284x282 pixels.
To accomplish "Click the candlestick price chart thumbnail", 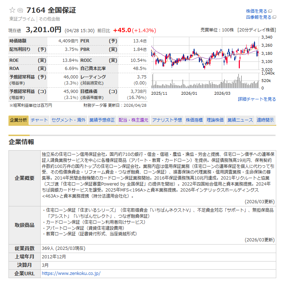I will (205, 53).
